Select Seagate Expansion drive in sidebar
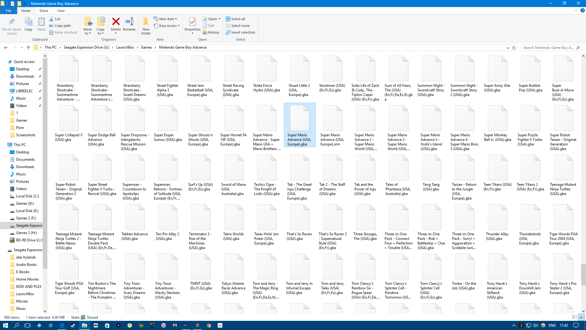This screenshot has height=330, width=586. point(26,226)
